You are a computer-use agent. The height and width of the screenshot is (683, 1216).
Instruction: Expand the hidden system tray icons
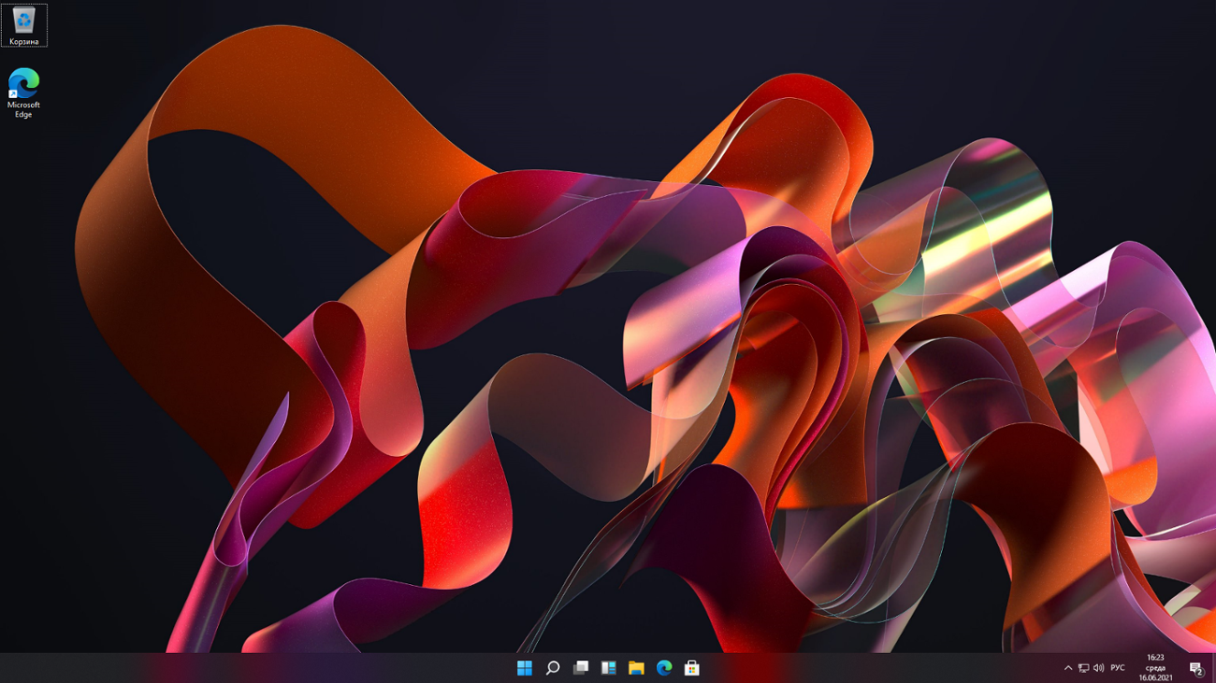click(1068, 668)
